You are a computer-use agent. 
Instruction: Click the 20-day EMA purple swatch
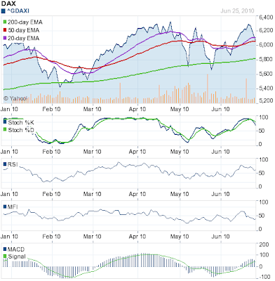tap(5, 38)
